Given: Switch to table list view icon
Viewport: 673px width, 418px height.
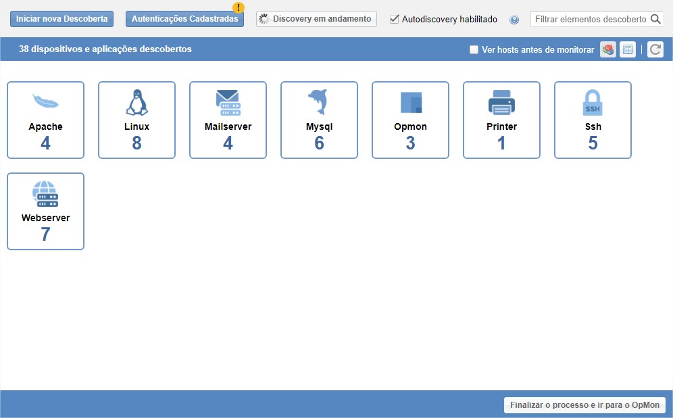Looking at the screenshot, I should click(x=628, y=49).
